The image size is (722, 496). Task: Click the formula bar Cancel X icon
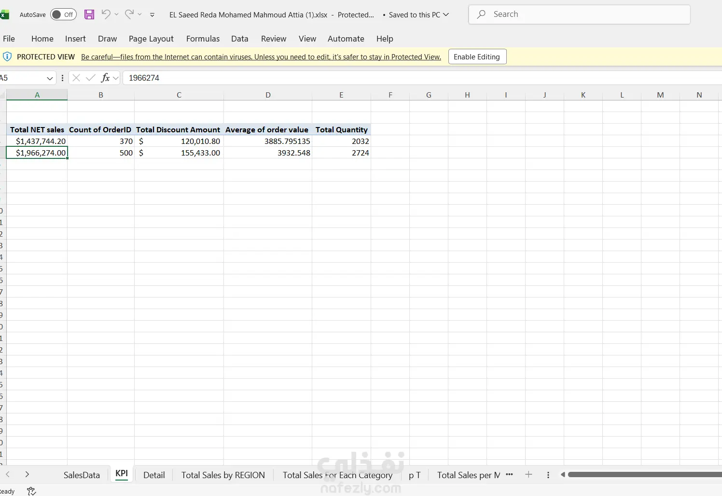click(x=76, y=78)
